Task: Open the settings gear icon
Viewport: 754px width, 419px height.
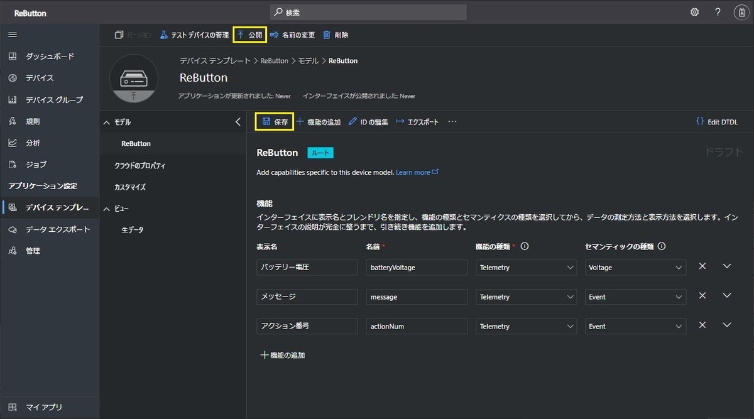Action: (x=694, y=11)
